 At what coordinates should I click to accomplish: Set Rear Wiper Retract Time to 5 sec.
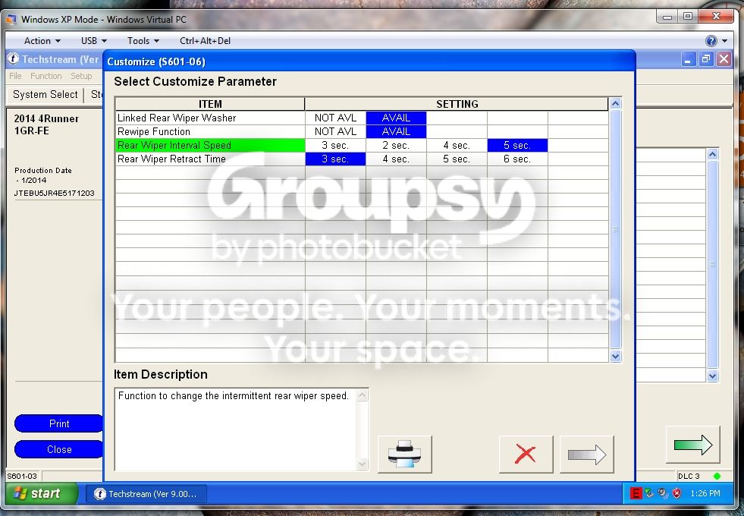[457, 159]
